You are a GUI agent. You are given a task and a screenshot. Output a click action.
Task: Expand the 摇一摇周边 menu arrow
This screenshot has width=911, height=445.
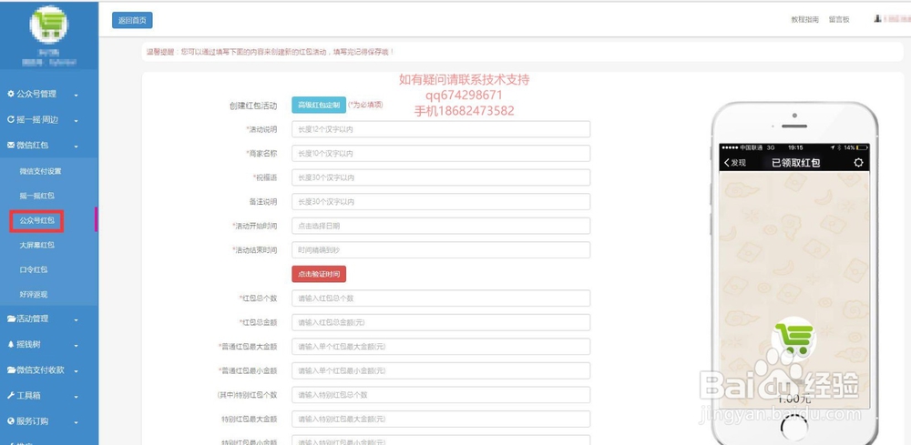coord(77,121)
